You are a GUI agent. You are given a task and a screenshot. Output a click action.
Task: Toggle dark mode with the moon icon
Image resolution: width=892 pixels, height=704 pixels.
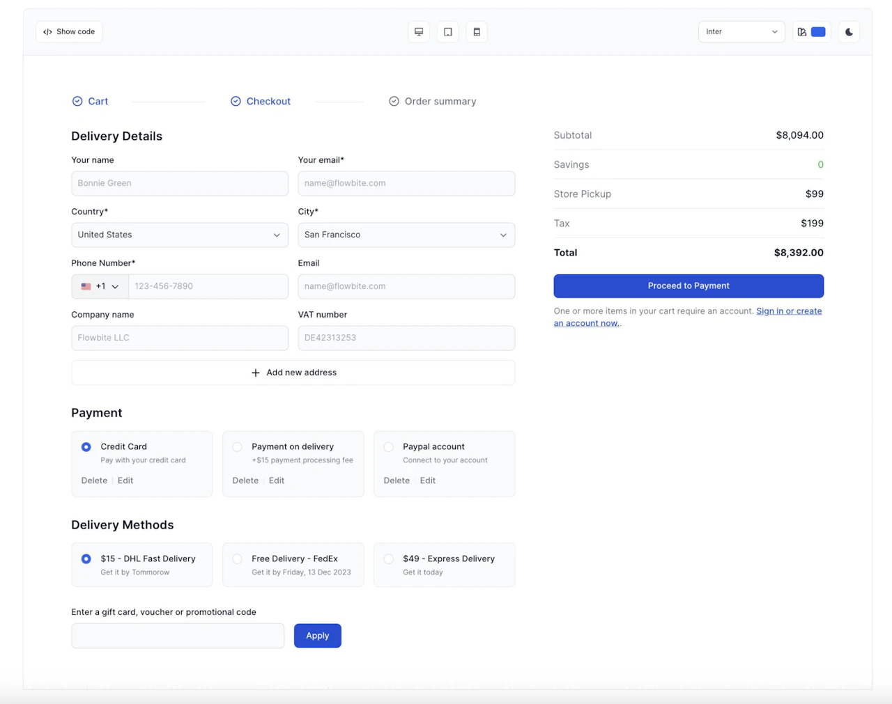848,31
